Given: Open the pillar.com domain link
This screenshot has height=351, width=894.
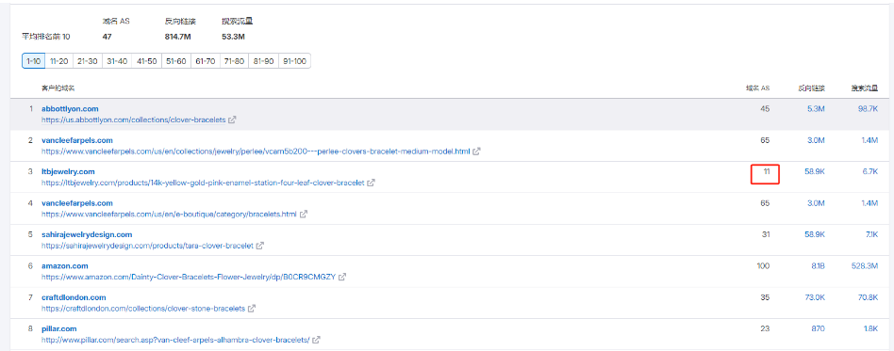Looking at the screenshot, I should pyautogui.click(x=58, y=328).
